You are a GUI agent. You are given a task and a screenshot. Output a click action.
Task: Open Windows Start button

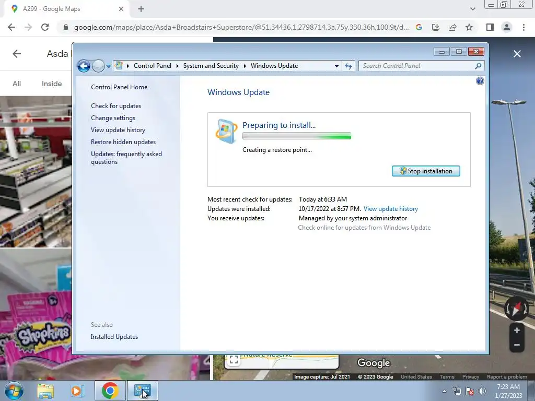pyautogui.click(x=14, y=391)
